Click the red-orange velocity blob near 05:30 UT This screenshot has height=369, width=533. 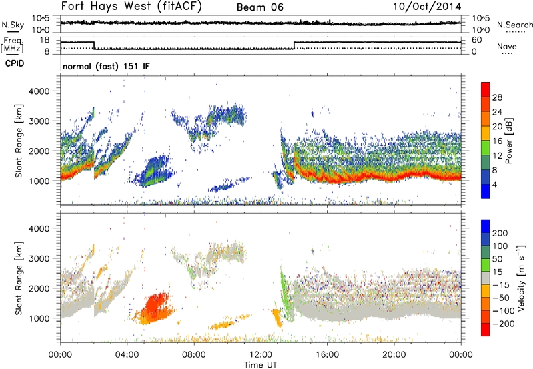(x=156, y=308)
